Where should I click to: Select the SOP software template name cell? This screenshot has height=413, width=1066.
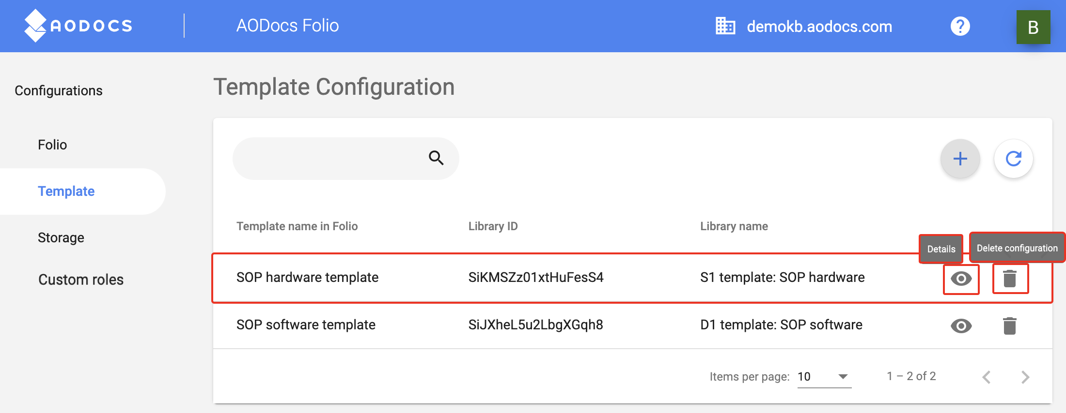click(306, 324)
